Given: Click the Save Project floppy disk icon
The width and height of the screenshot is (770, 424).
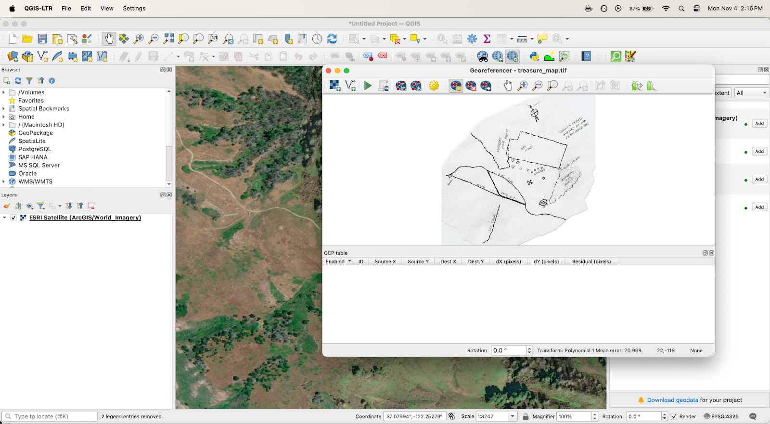Looking at the screenshot, I should coord(42,39).
